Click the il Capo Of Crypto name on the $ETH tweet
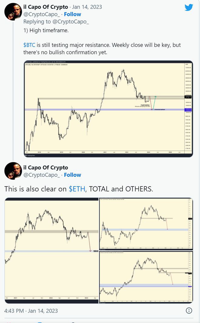Viewport: 200px width, 323px height. [46, 167]
